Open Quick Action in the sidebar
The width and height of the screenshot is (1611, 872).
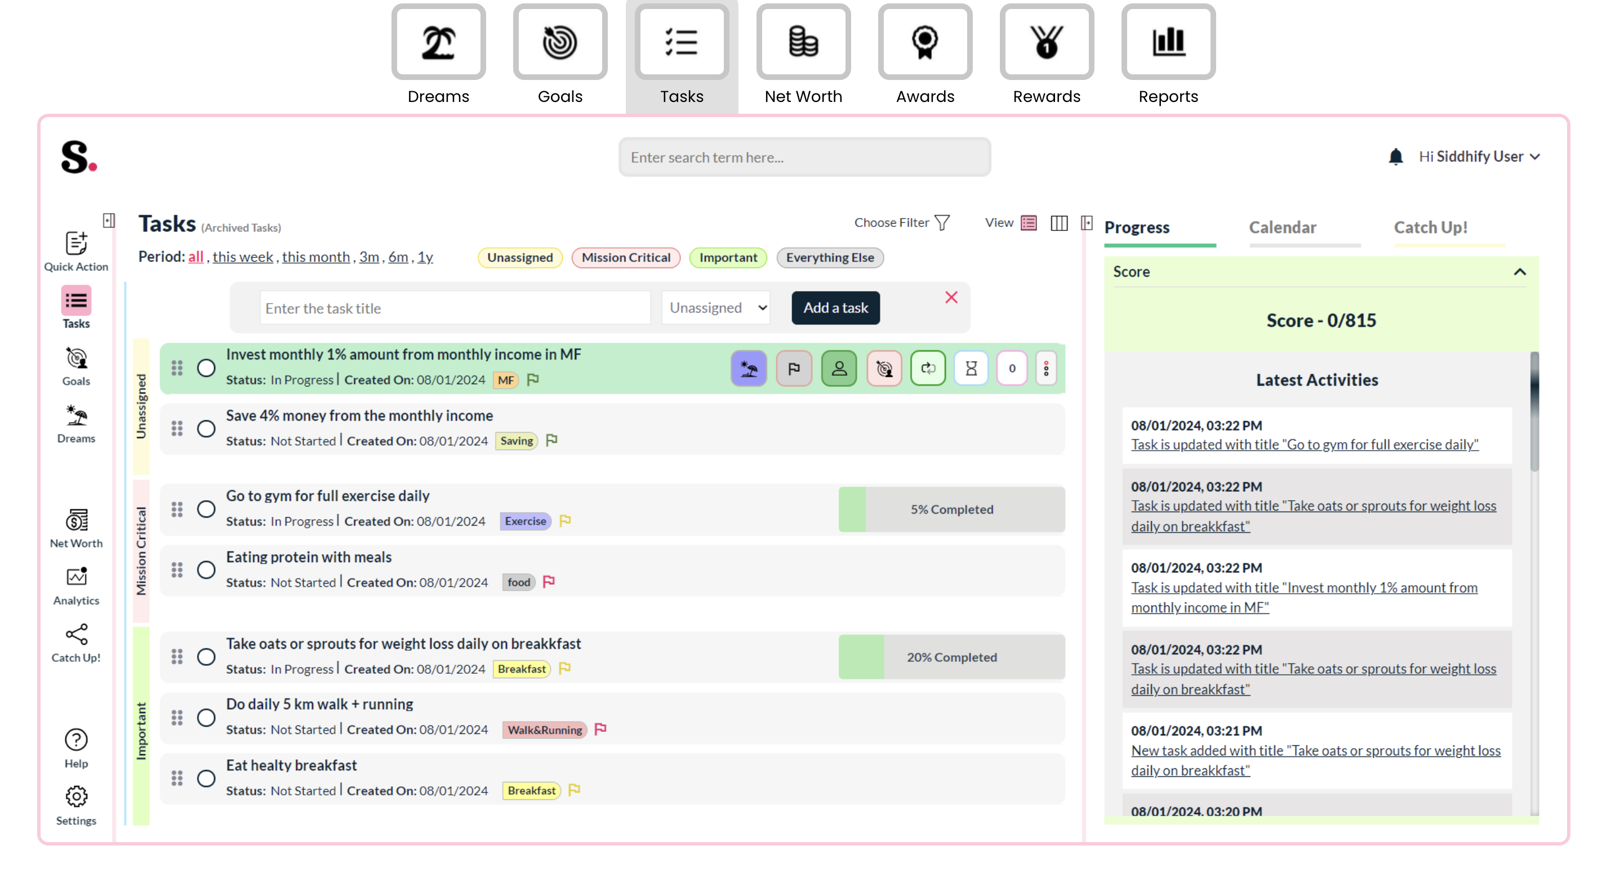tap(76, 250)
